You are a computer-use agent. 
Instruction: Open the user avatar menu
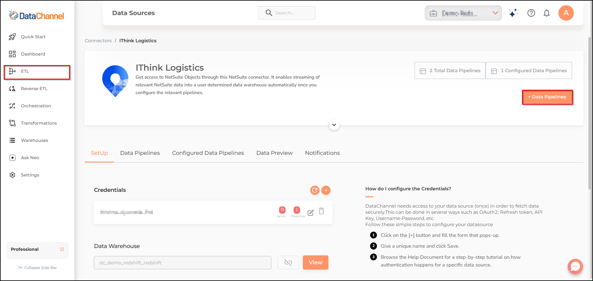tap(566, 13)
